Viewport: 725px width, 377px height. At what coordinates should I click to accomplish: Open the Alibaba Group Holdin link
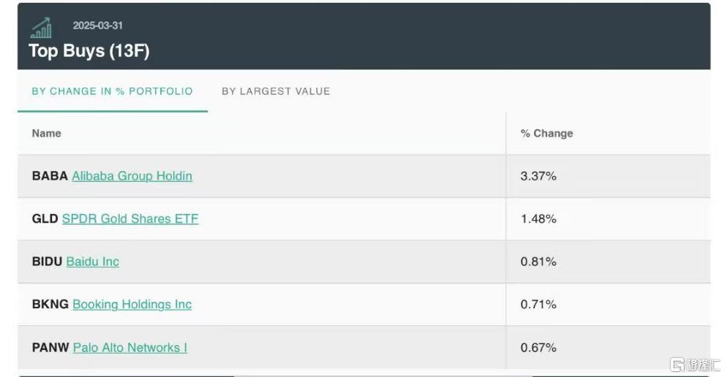tap(132, 176)
